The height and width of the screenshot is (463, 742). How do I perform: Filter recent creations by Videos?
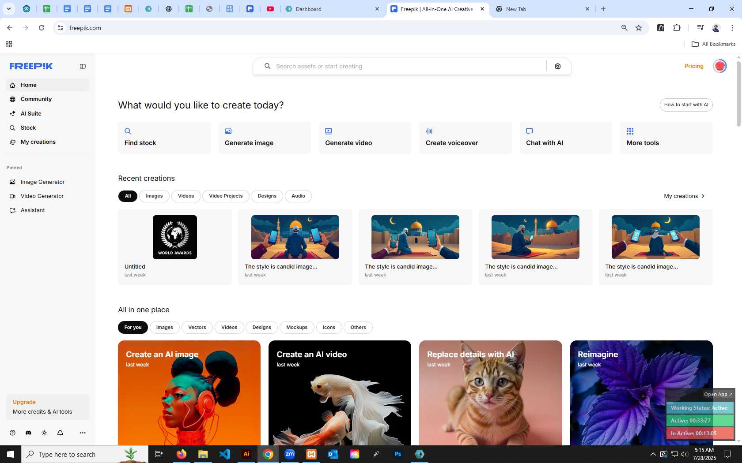186,196
